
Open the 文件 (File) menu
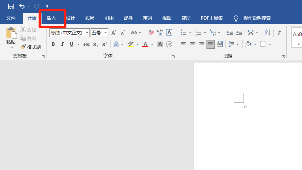pos(11,18)
